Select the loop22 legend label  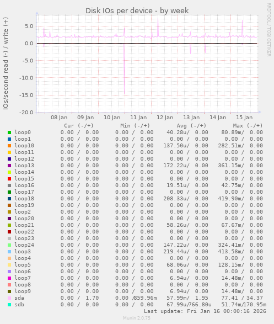(x=24, y=232)
